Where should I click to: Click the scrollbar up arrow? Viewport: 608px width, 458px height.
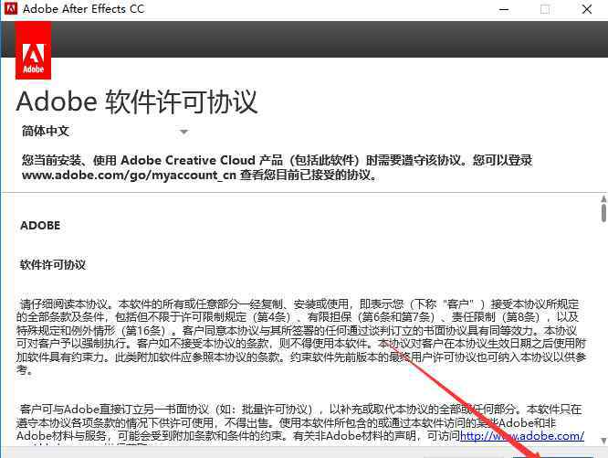603,199
